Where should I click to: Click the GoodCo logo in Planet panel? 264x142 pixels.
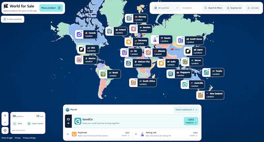pyautogui.click(x=78, y=121)
